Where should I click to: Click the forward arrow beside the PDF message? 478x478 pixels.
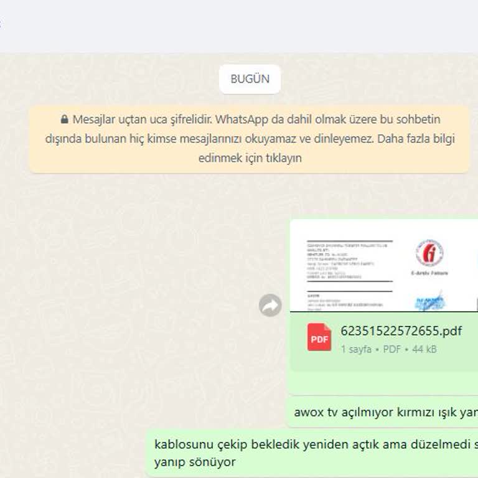pyautogui.click(x=270, y=305)
